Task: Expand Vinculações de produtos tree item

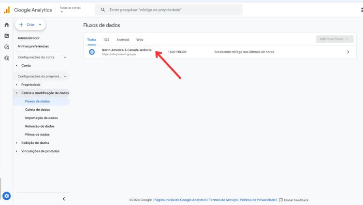Action: [16, 151]
